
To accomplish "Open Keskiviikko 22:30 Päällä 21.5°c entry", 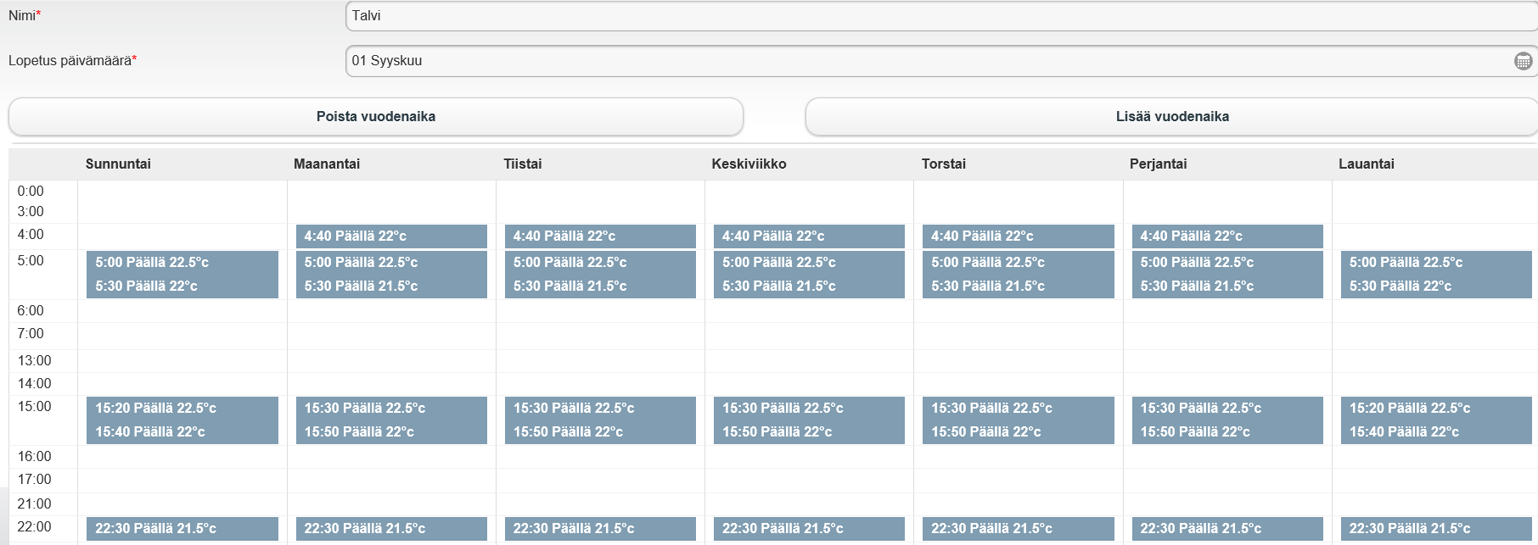I will (x=809, y=529).
